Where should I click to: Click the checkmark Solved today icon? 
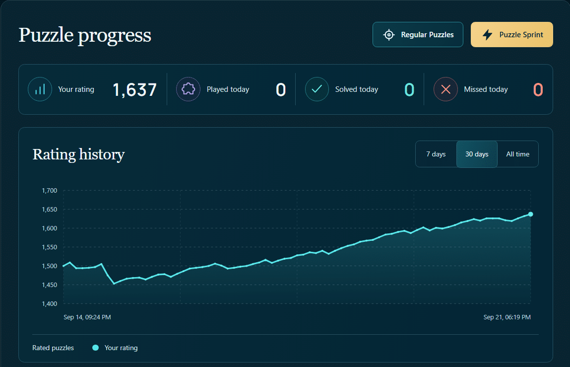[317, 89]
